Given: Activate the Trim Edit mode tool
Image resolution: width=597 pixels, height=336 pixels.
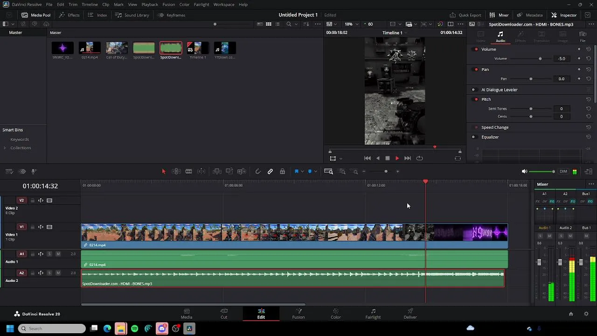Looking at the screenshot, I should click(x=176, y=172).
